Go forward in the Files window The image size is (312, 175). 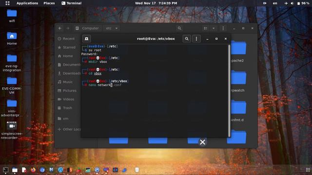68,28
